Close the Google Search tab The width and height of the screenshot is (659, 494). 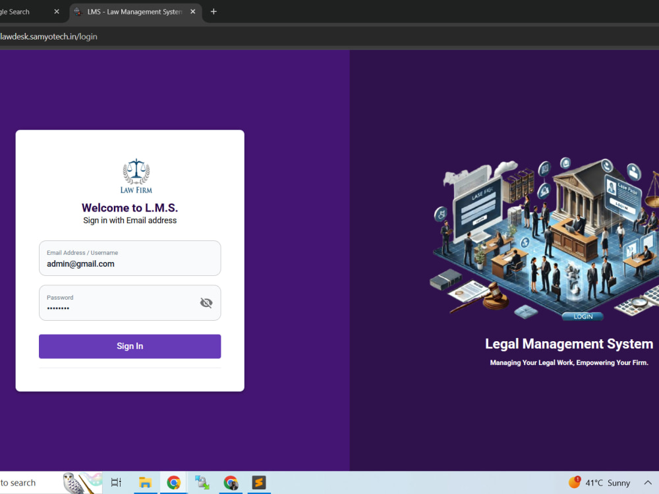[x=57, y=12]
